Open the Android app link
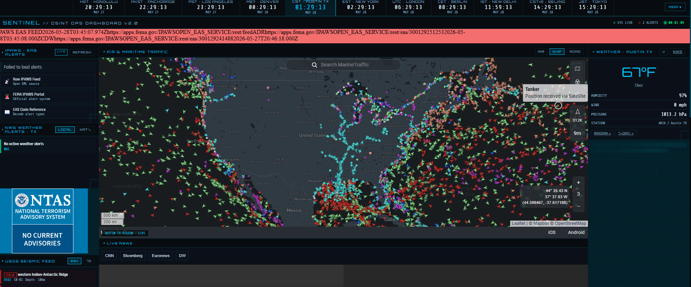The image size is (691, 287). pyautogui.click(x=576, y=232)
